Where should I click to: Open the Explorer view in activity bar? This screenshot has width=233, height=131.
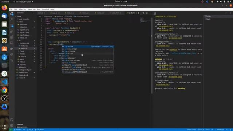pos(12,14)
